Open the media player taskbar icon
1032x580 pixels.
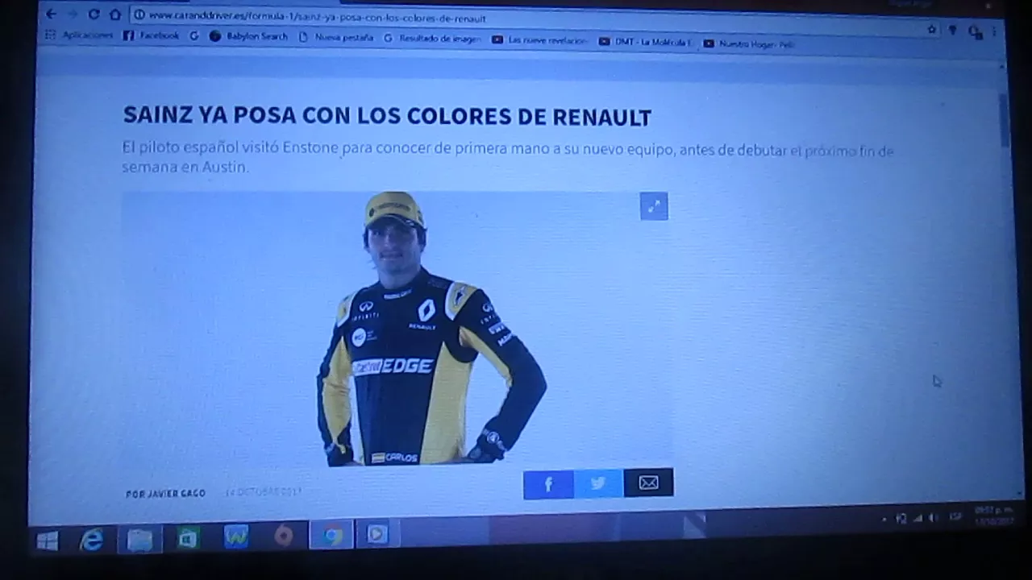pos(377,533)
